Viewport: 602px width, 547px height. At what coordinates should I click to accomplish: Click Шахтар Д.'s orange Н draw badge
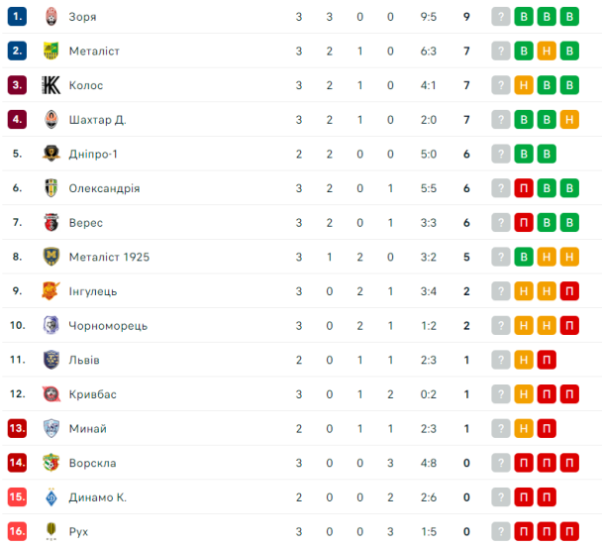(x=569, y=120)
